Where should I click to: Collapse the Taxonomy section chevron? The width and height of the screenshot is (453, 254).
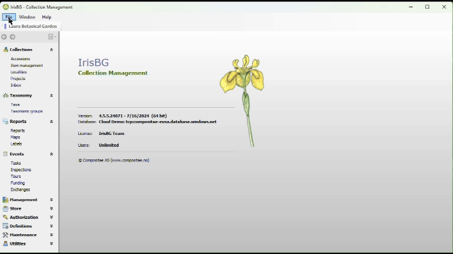52,95
